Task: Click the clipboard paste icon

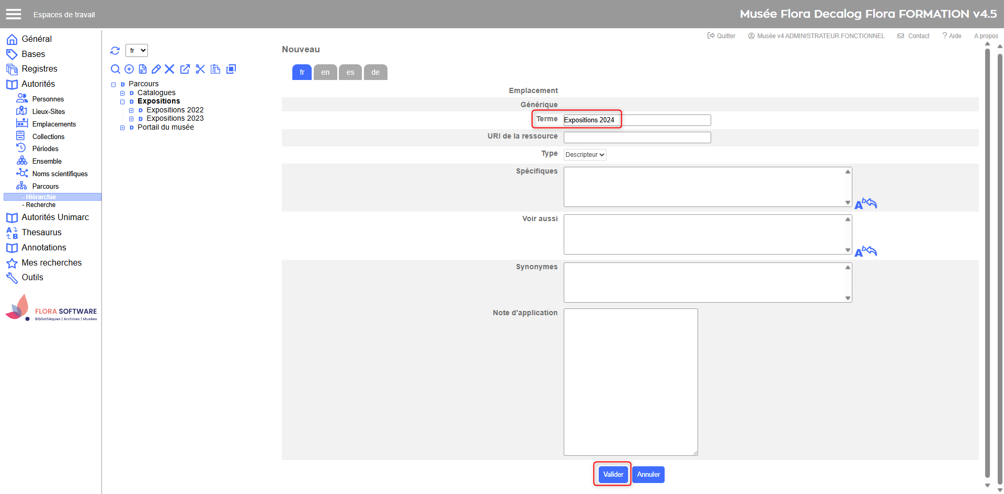Action: click(215, 69)
